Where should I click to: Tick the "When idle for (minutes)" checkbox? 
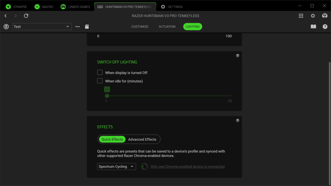100,81
